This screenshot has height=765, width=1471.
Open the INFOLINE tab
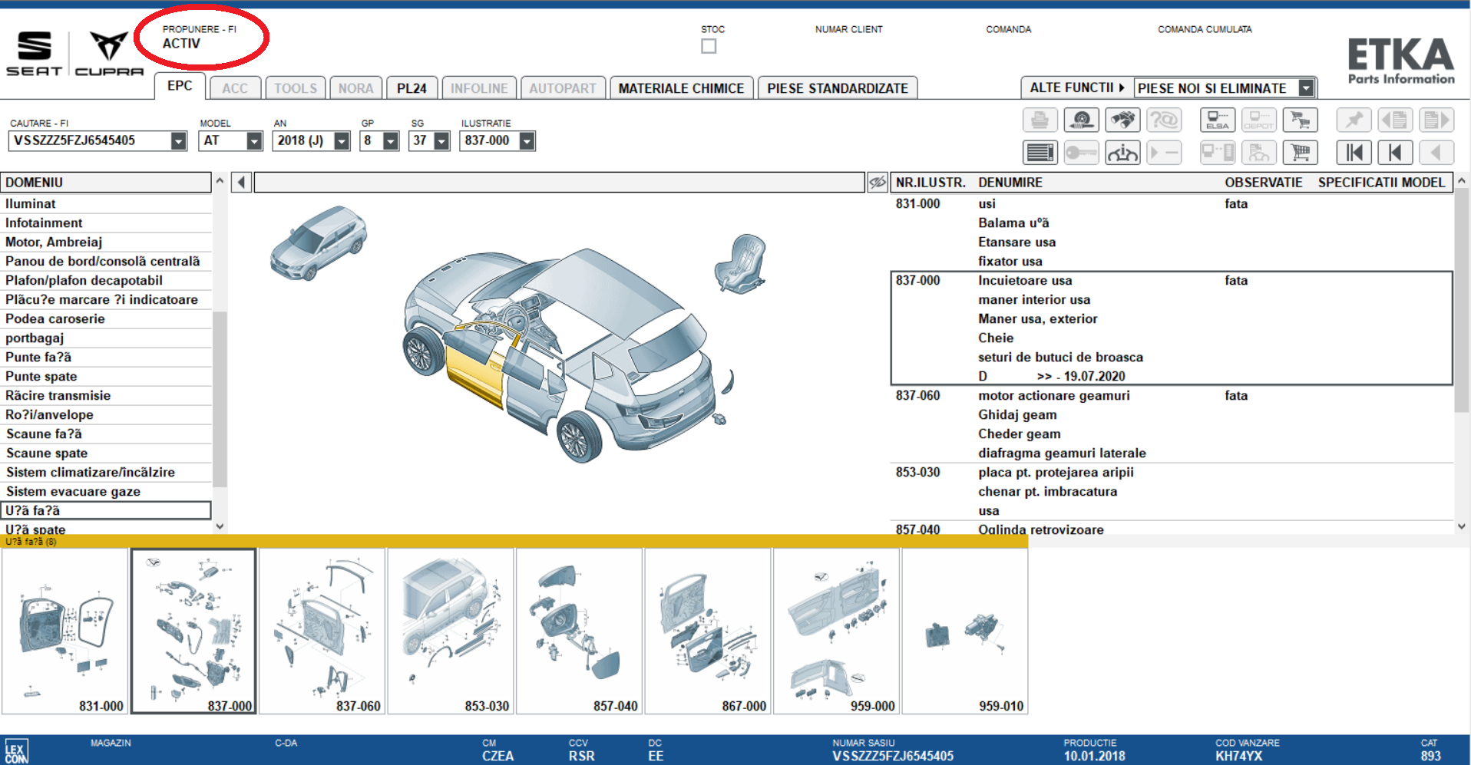479,88
